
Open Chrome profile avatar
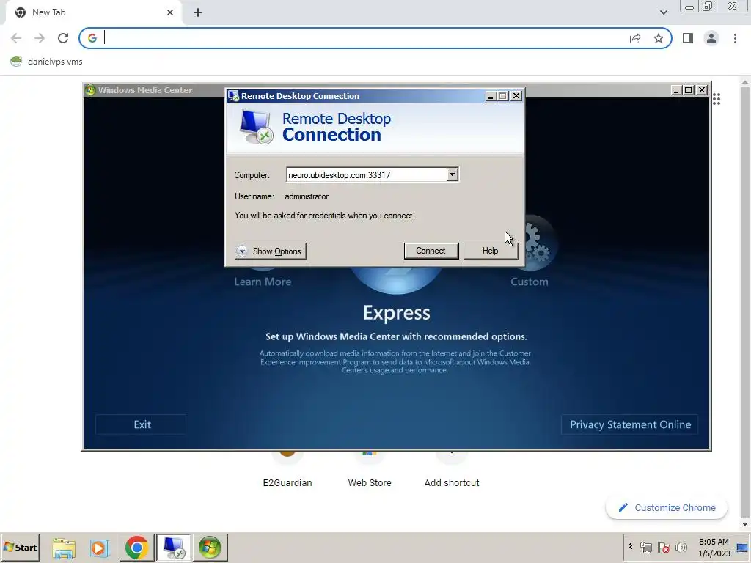[711, 38]
